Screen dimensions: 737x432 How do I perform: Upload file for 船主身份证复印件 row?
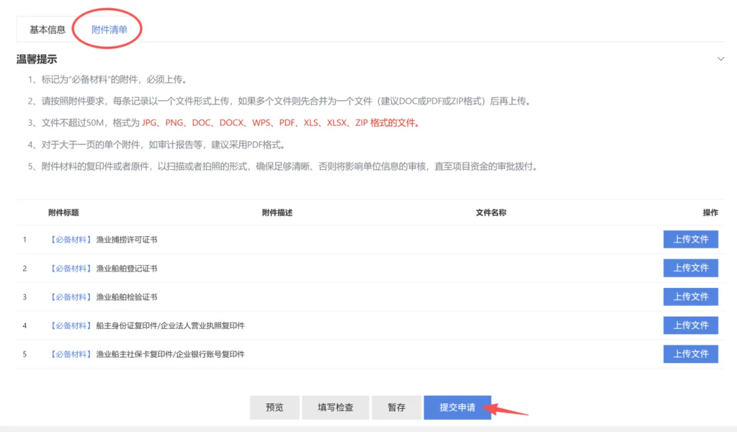click(x=691, y=326)
